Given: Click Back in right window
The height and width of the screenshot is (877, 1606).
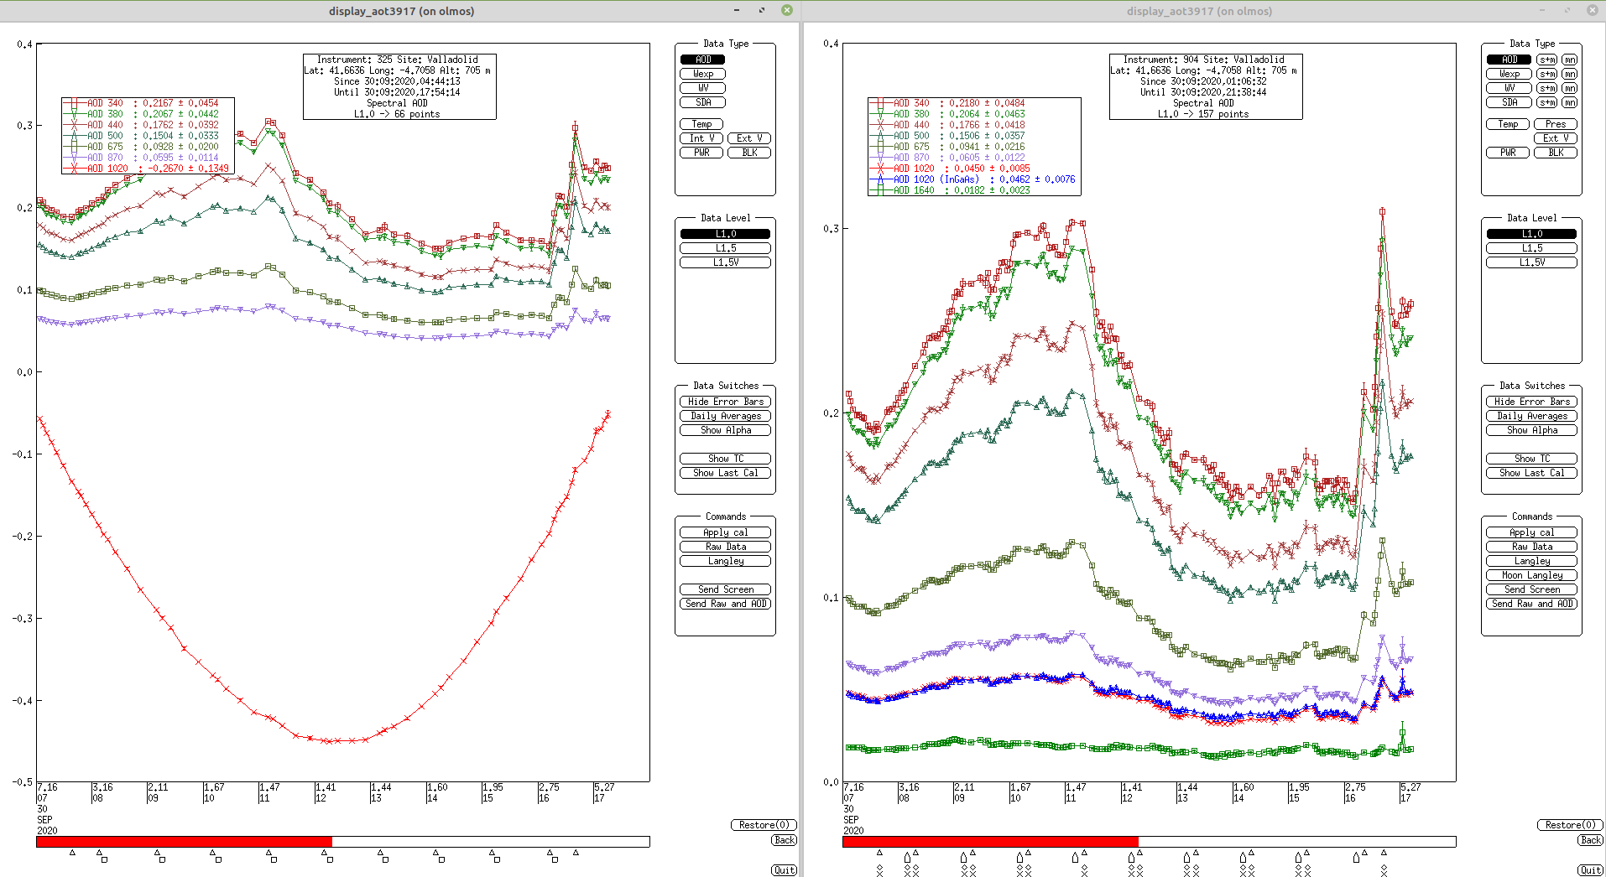Looking at the screenshot, I should coord(1590,840).
